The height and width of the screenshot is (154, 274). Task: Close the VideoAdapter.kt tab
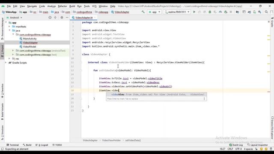[x=95, y=18]
